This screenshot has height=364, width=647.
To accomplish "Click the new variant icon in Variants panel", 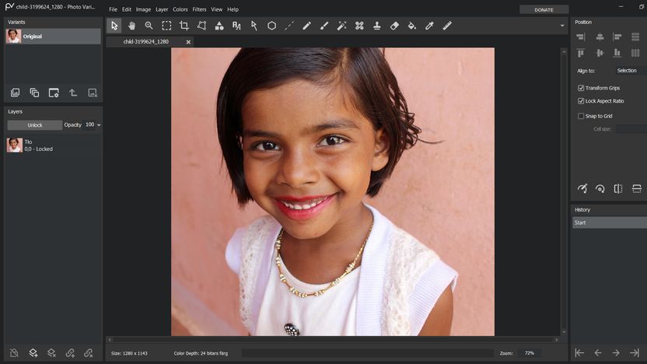I will tap(16, 93).
